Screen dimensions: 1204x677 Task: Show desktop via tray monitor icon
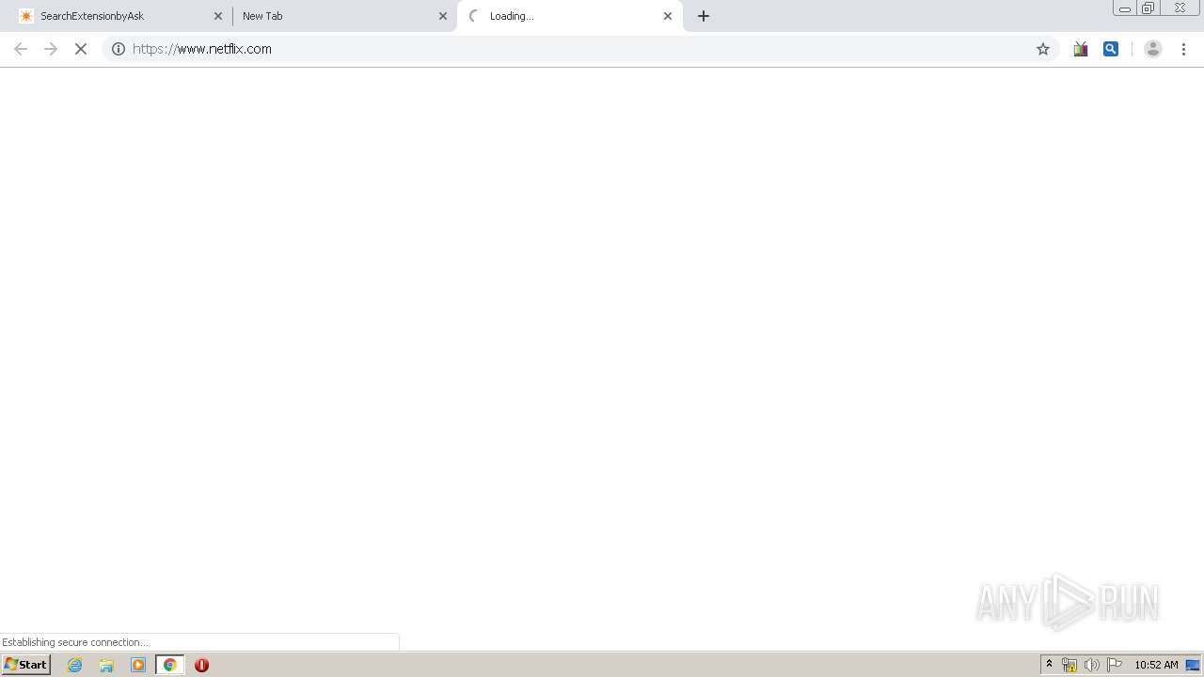1193,665
